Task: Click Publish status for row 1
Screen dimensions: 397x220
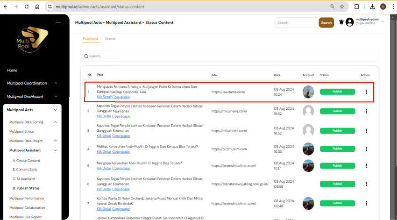Action: tap(337, 92)
